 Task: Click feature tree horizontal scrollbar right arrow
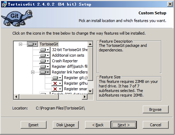[x=85, y=97]
